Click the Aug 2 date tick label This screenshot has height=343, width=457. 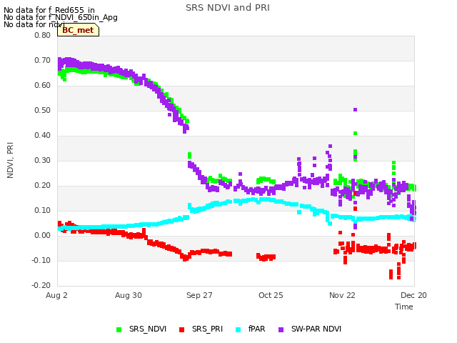pyautogui.click(x=56, y=295)
